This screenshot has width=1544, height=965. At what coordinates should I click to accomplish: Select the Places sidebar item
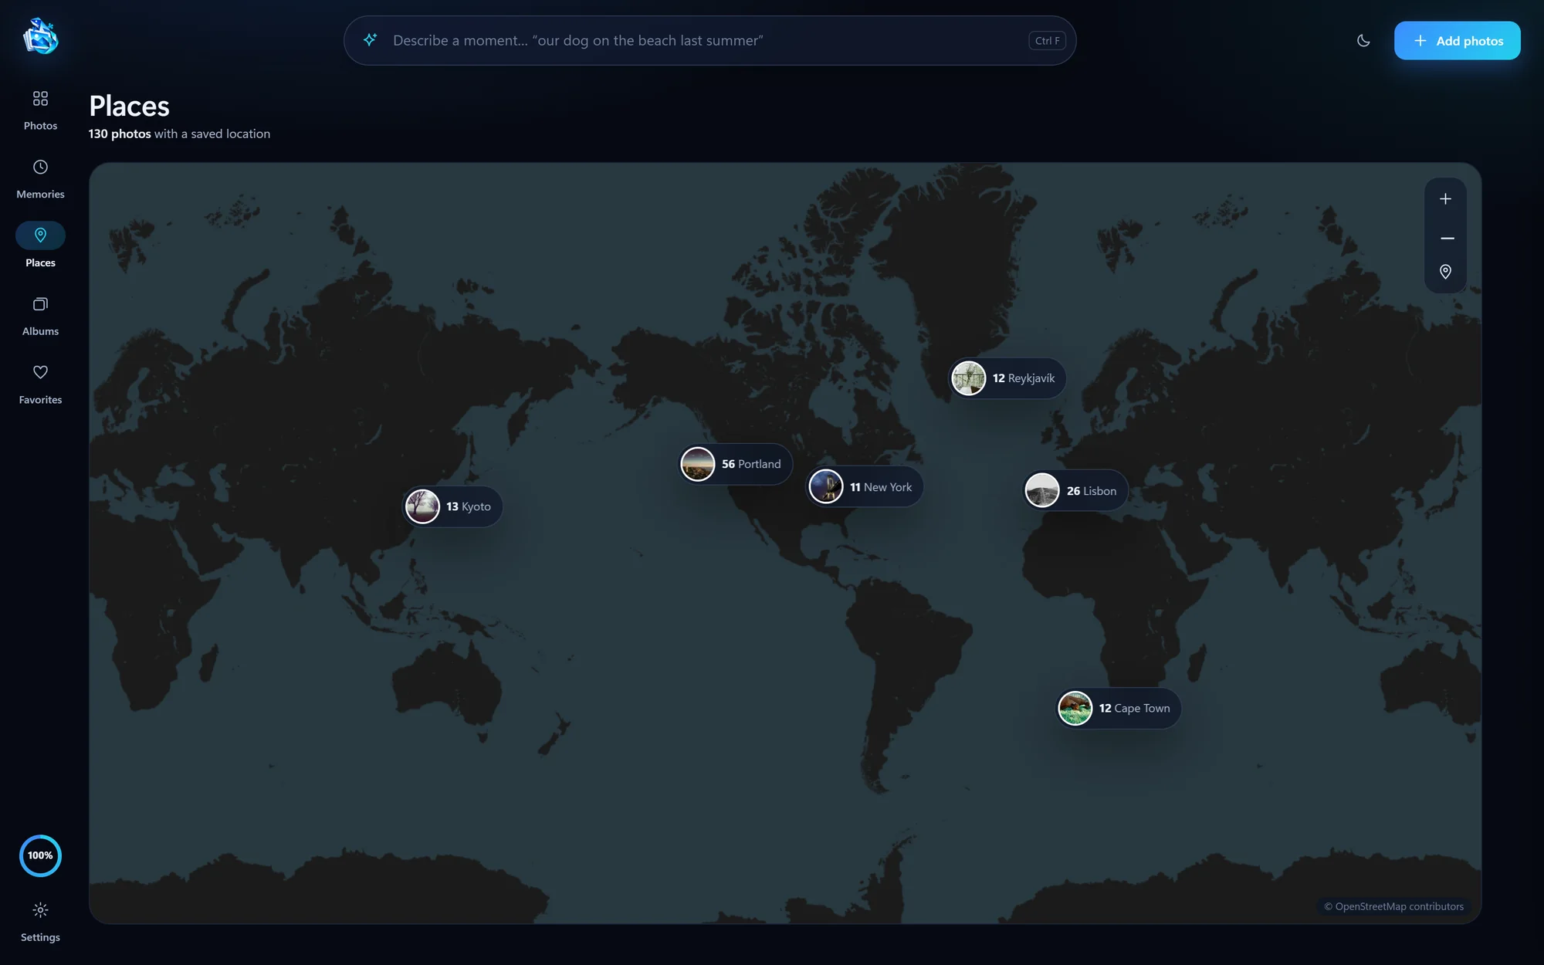click(x=40, y=247)
